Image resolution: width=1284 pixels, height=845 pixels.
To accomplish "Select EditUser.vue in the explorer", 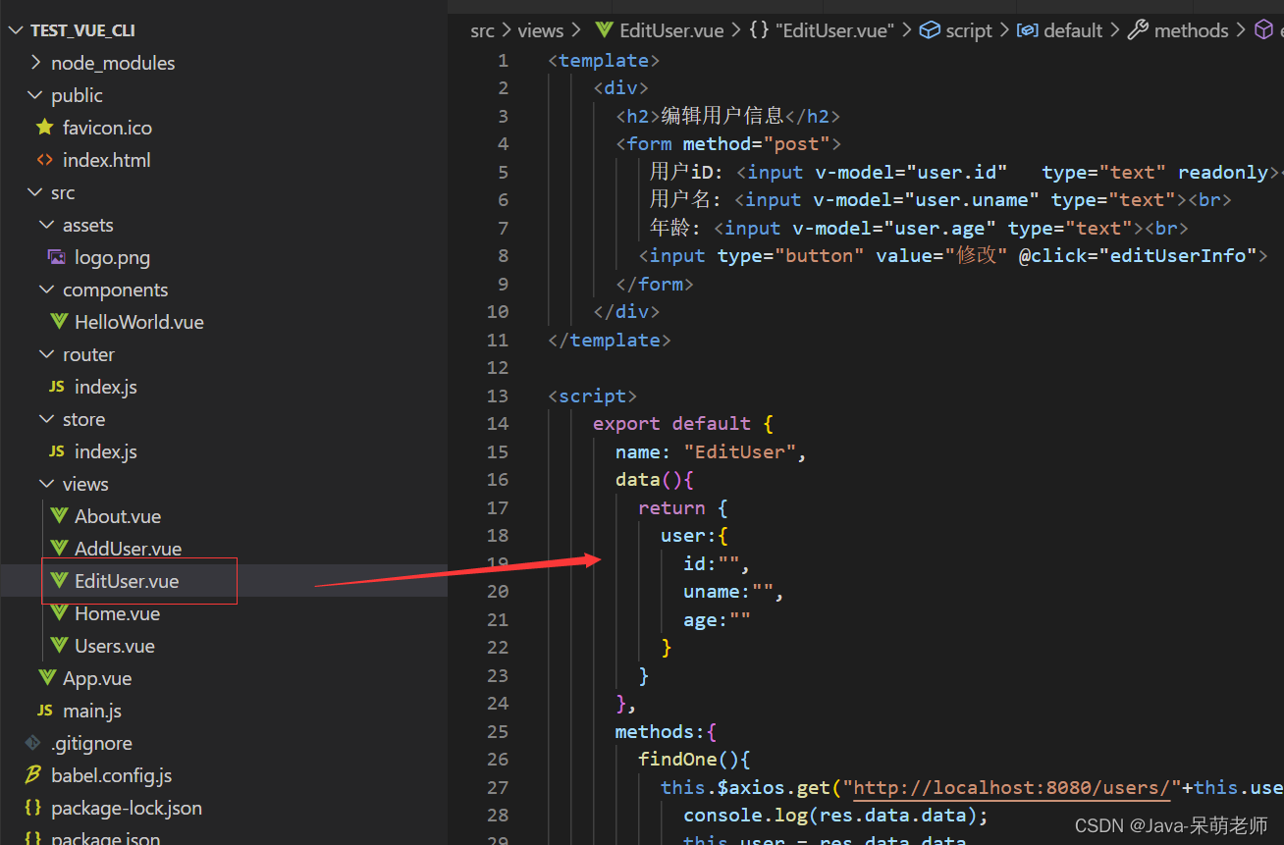I will [x=127, y=581].
